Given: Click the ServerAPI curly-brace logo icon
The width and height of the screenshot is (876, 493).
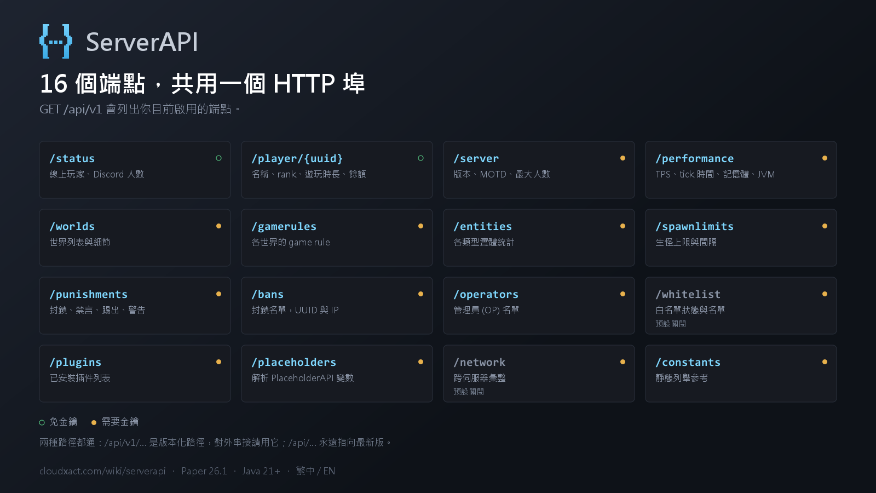Looking at the screenshot, I should click(56, 41).
